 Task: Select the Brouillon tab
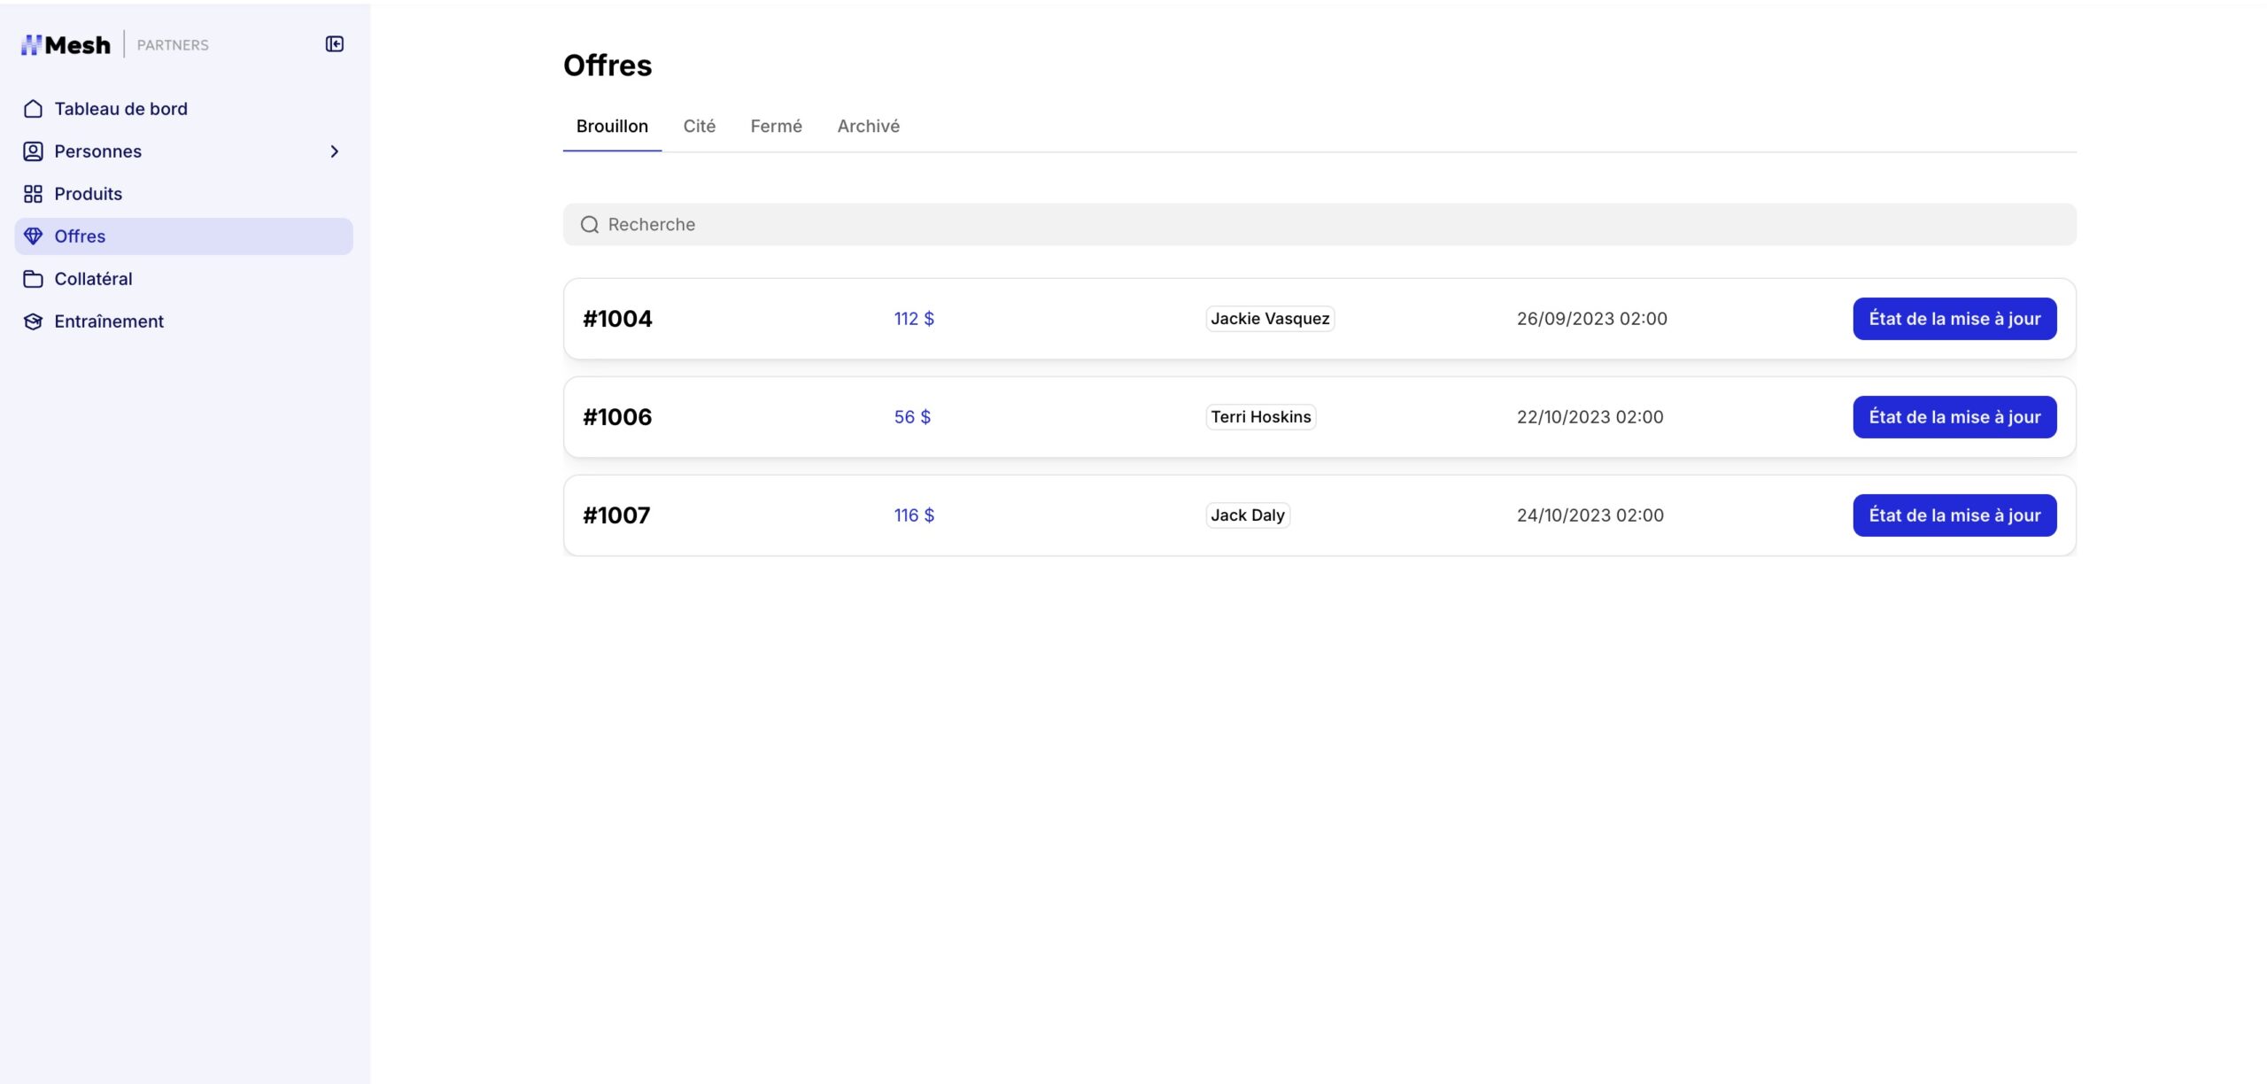tap(612, 127)
